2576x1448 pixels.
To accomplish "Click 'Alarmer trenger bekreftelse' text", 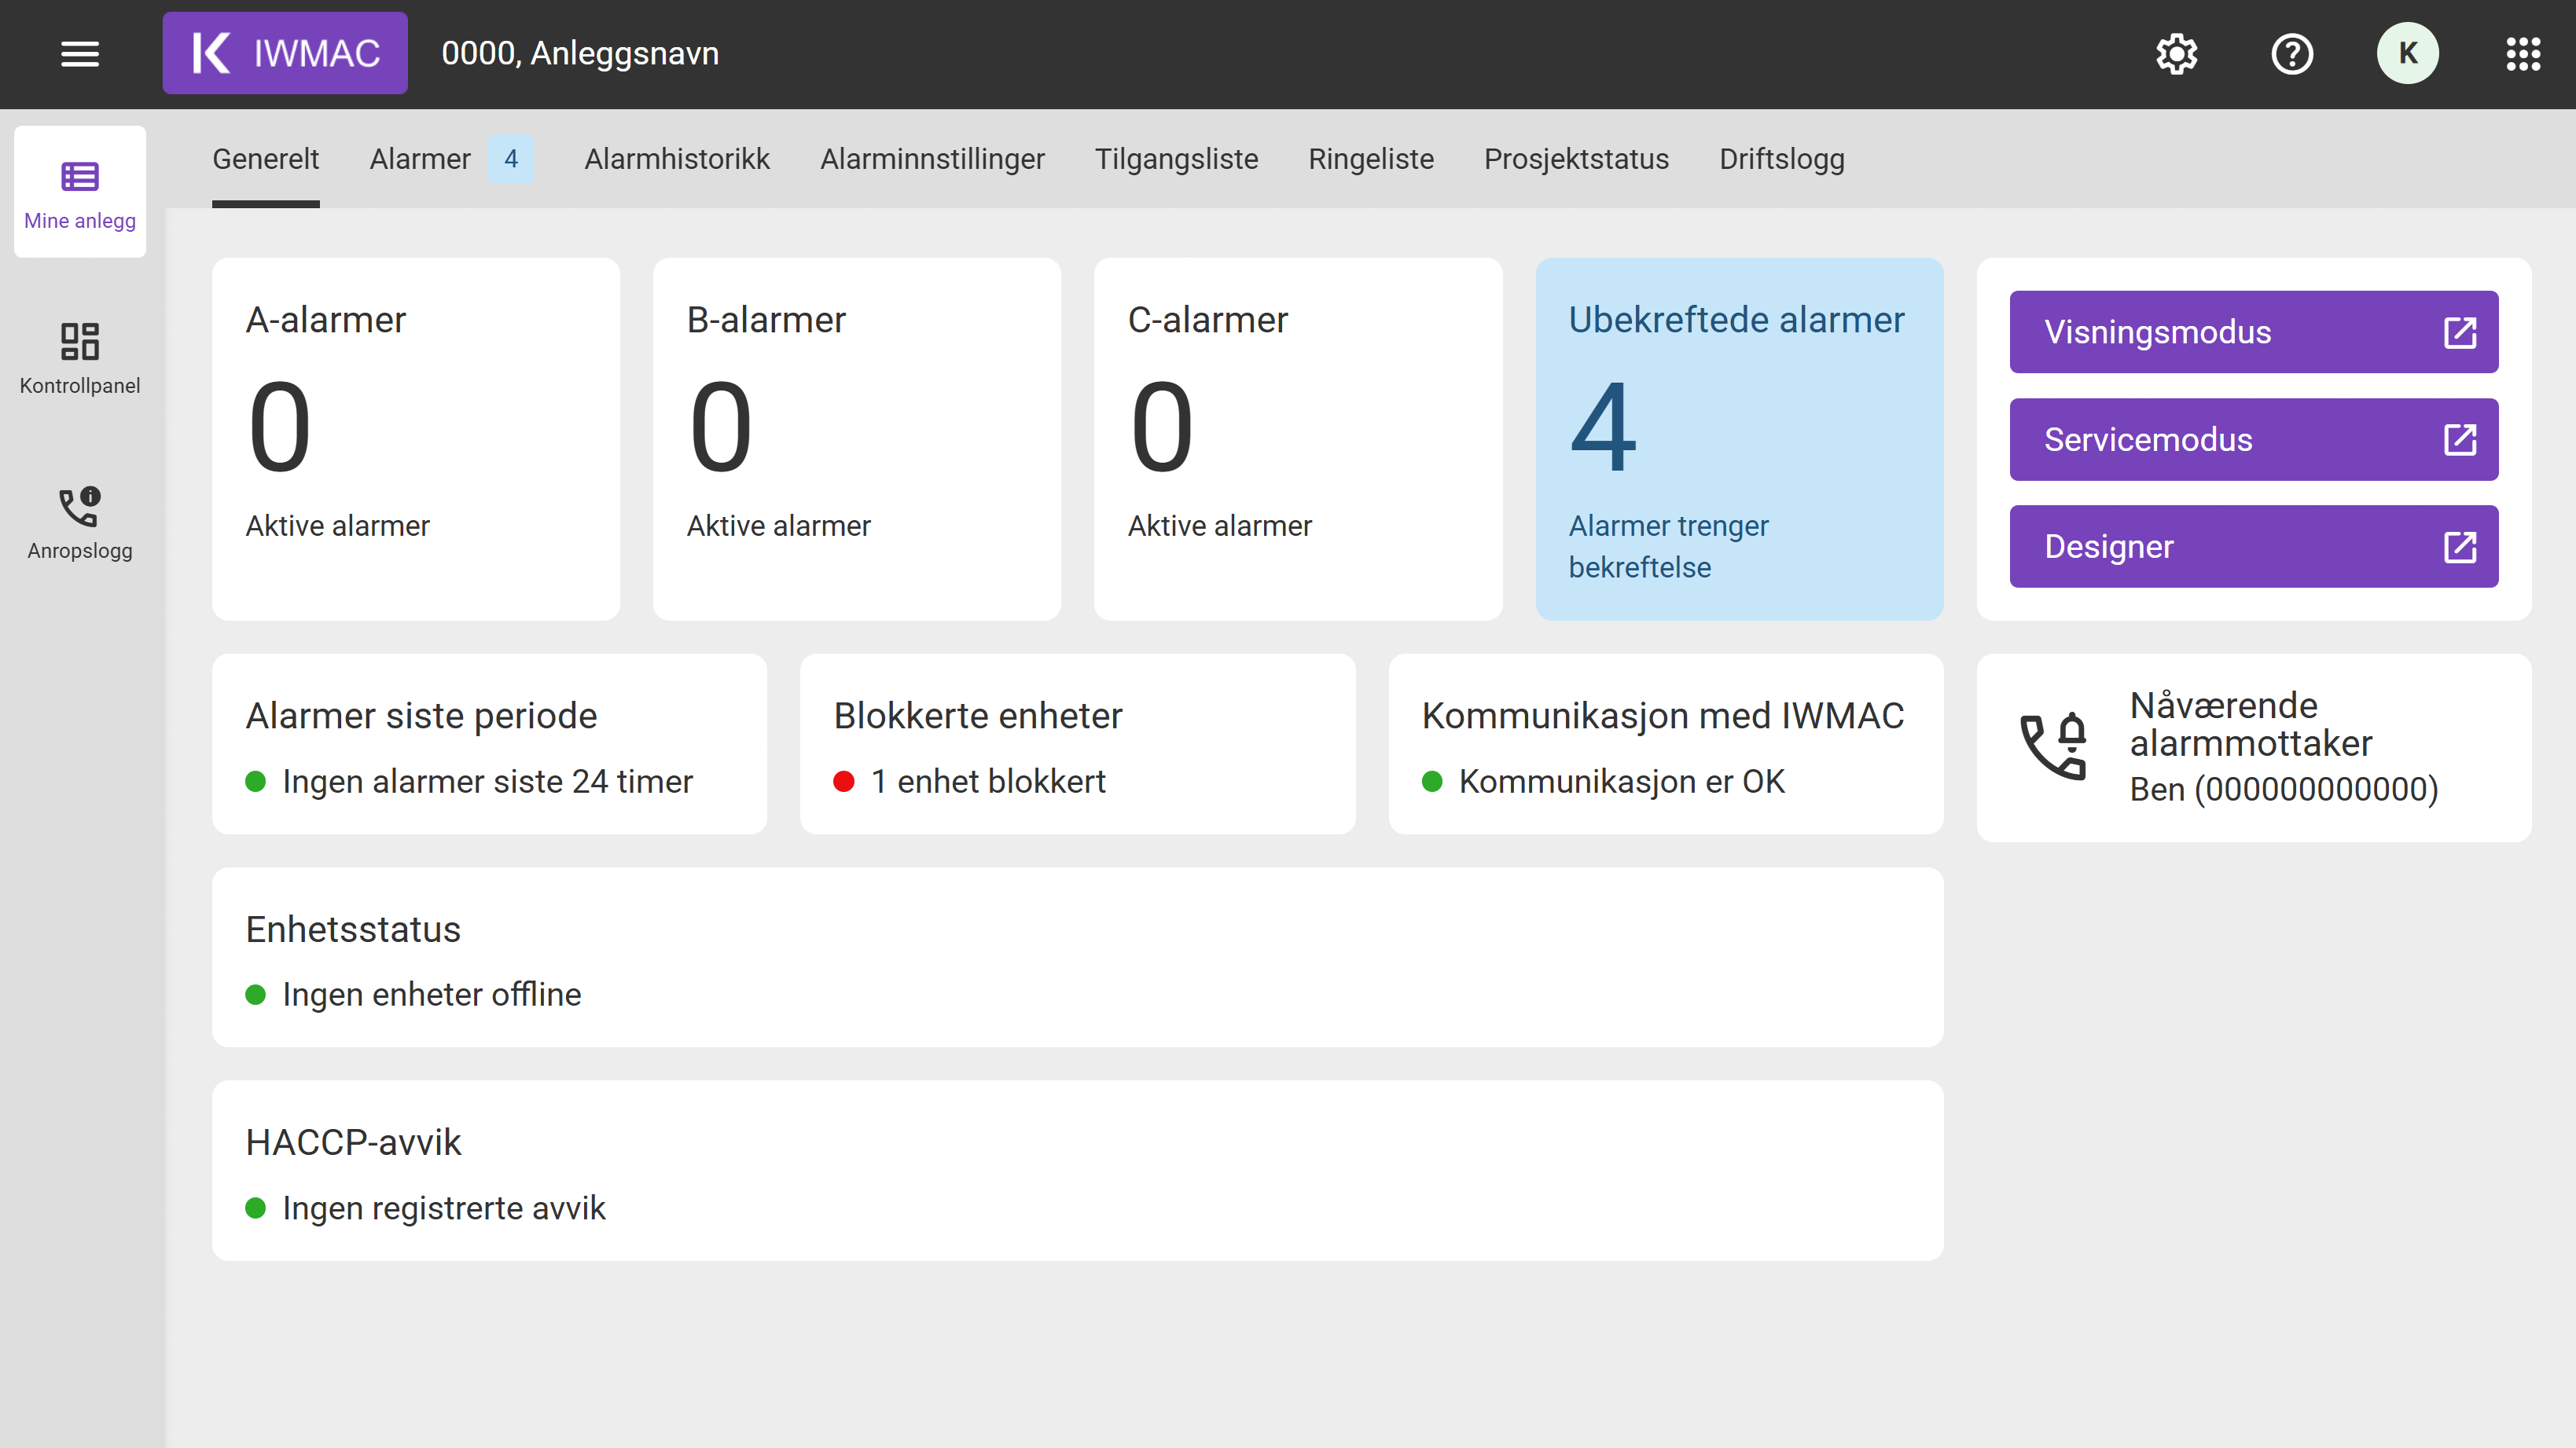I will 1668,547.
